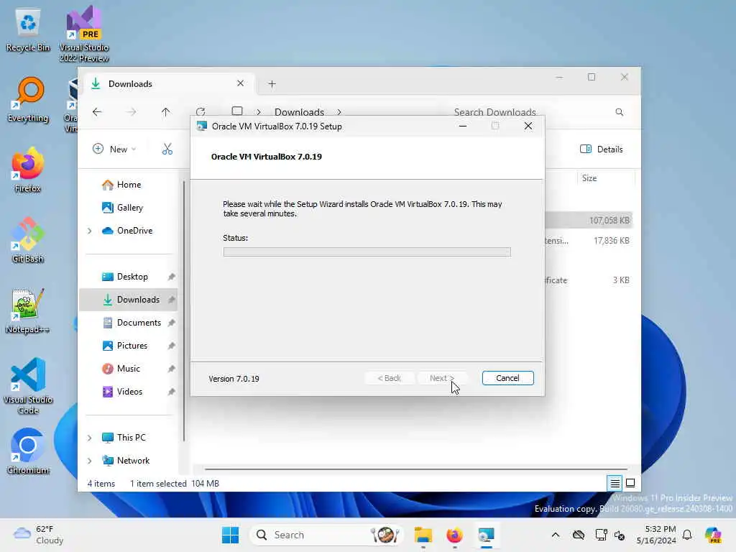Screen dimensions: 736x552
Task: Click search magnifier in Explorer
Action: click(619, 111)
